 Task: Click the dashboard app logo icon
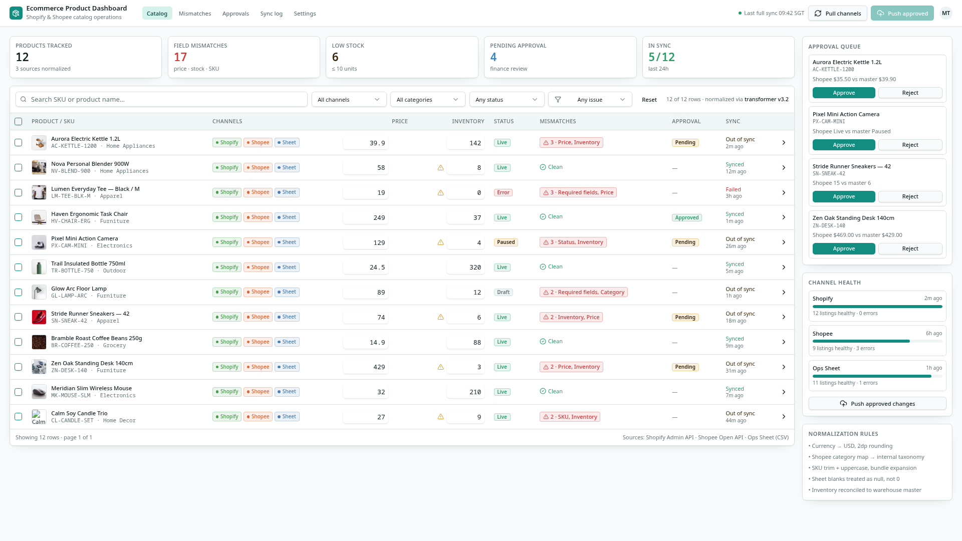coord(16,13)
